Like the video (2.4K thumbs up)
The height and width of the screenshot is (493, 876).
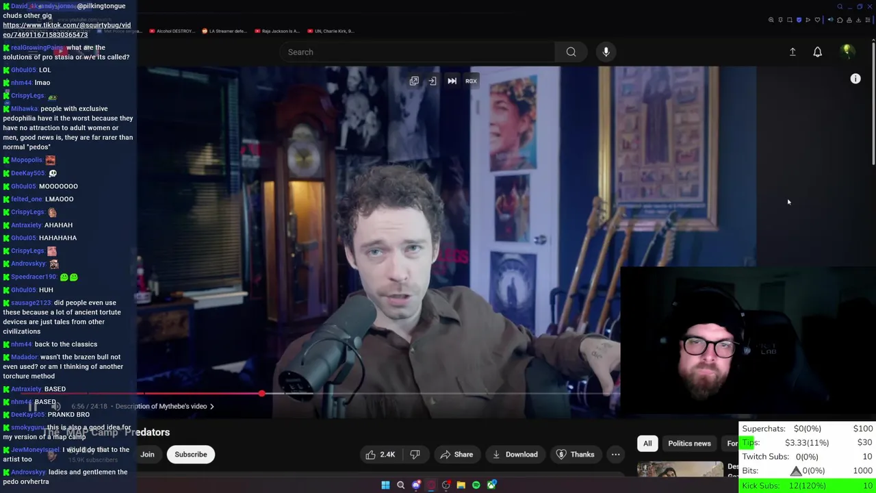tap(381, 455)
